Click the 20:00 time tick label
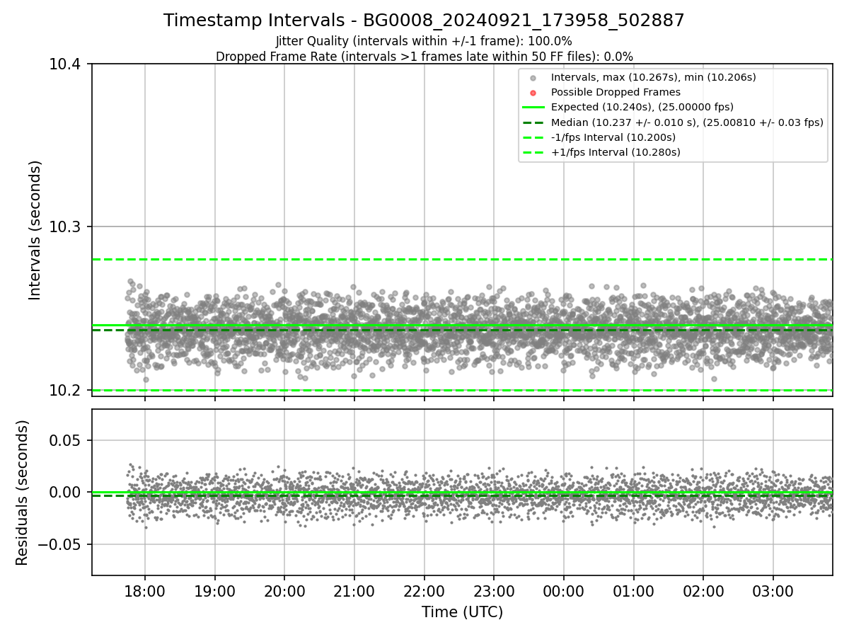The width and height of the screenshot is (849, 637). 284,590
